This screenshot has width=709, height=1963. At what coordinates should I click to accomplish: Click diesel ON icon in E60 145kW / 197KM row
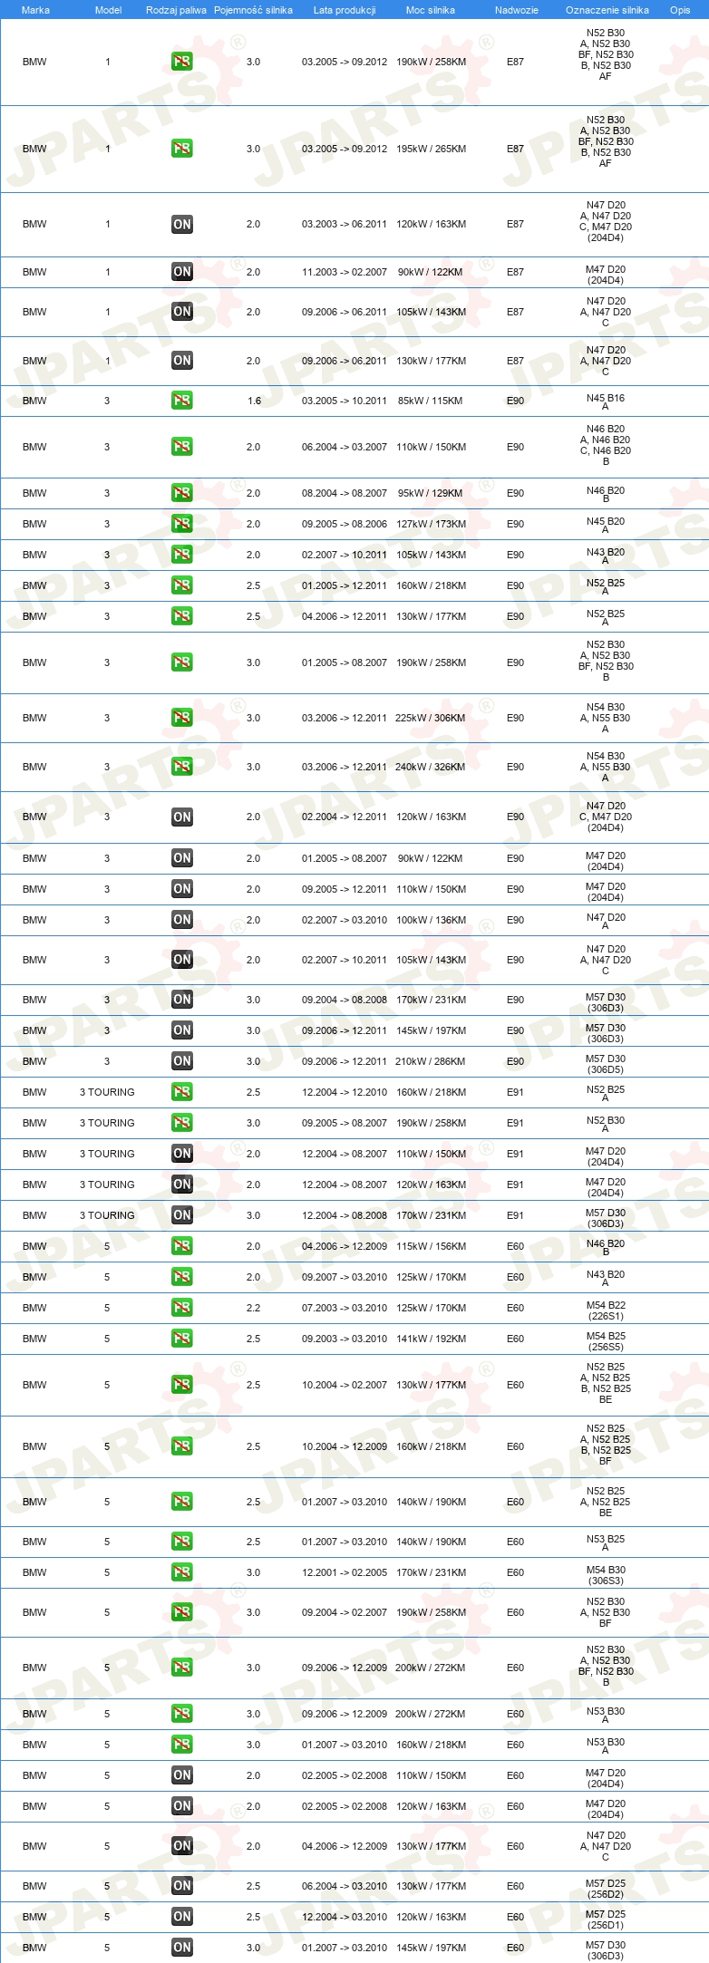click(182, 1948)
